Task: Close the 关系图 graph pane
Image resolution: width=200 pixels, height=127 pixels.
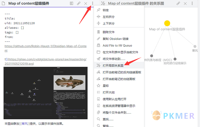Action: 185,3
